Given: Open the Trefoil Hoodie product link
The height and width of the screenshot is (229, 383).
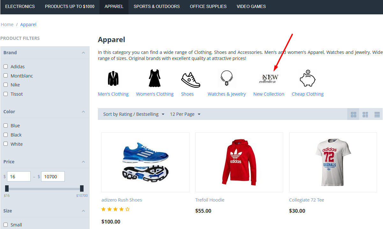Looking at the screenshot, I should 210,200.
